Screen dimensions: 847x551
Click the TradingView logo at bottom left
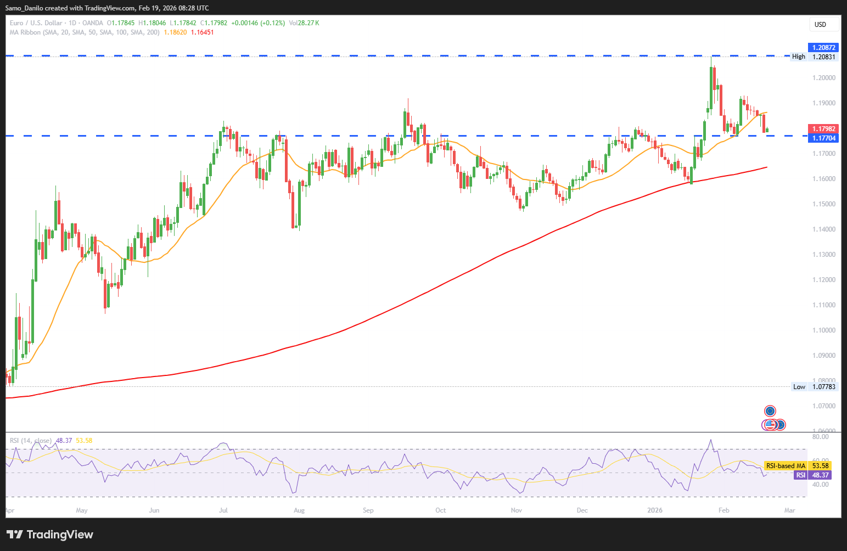(50, 535)
